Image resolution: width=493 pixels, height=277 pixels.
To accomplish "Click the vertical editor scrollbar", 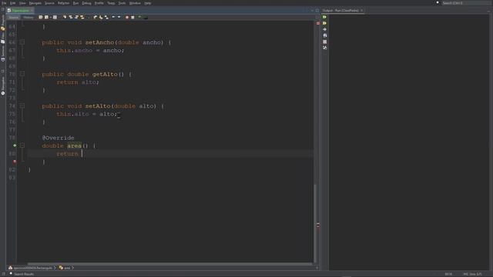I will [x=315, y=223].
